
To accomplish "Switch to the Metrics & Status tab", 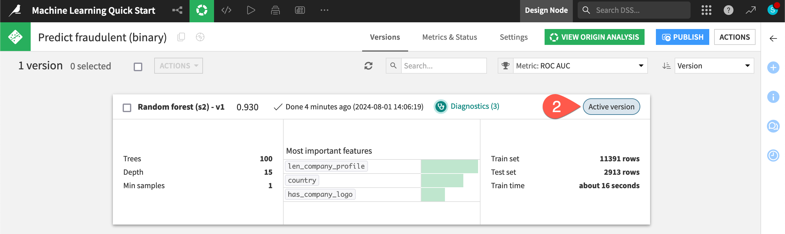I will pos(450,37).
